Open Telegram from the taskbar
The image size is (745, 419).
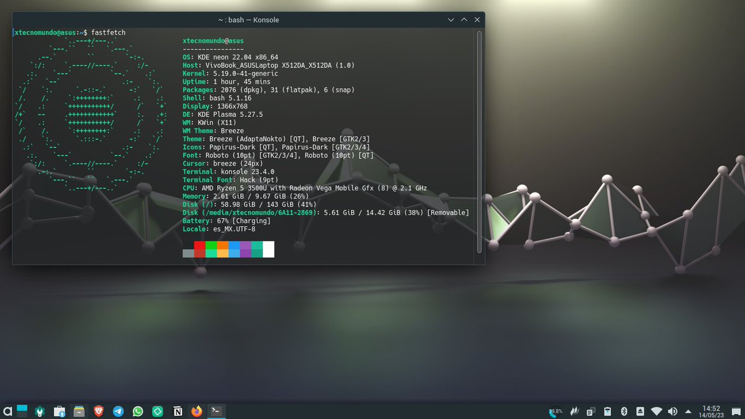(x=118, y=411)
